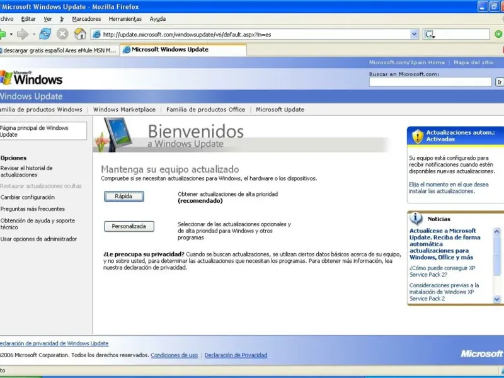Click the Ir search button

[x=499, y=82]
